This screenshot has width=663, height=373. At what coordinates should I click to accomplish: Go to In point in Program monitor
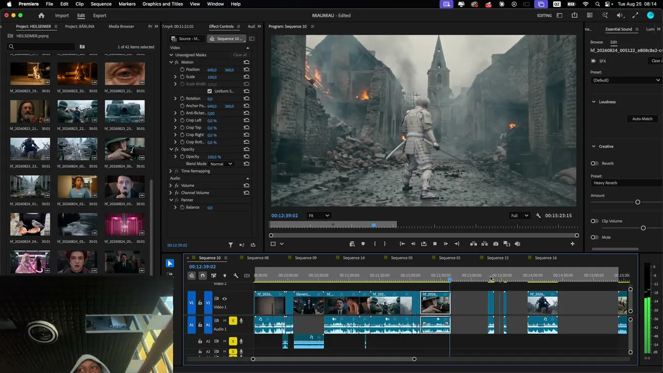pos(402,243)
